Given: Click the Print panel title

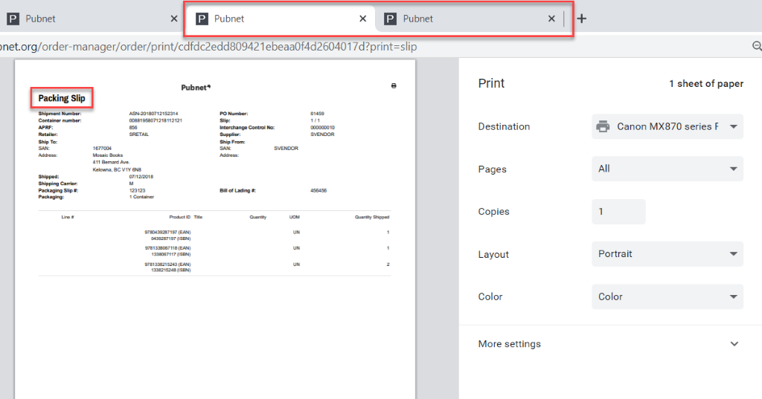Looking at the screenshot, I should pyautogui.click(x=491, y=83).
